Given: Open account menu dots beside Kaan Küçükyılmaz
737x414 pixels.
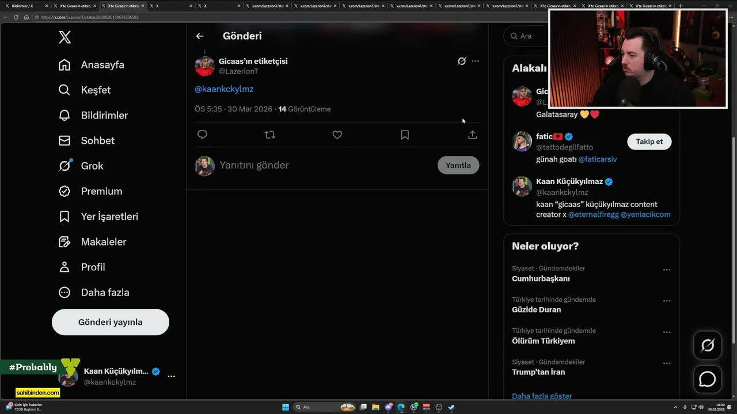Looking at the screenshot, I should point(171,376).
